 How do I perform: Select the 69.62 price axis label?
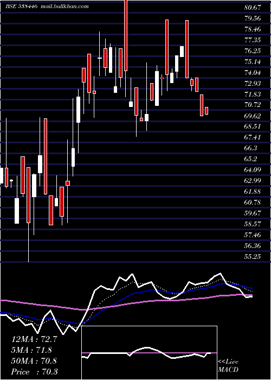click(x=253, y=116)
